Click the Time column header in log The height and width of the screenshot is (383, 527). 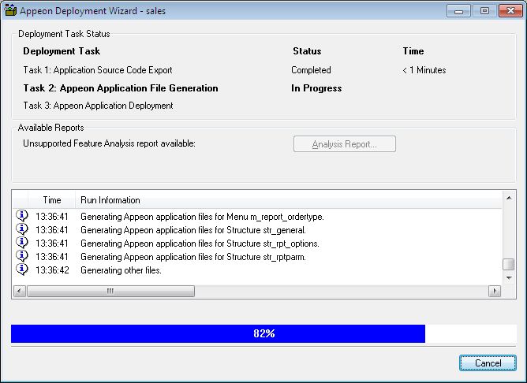[52, 200]
